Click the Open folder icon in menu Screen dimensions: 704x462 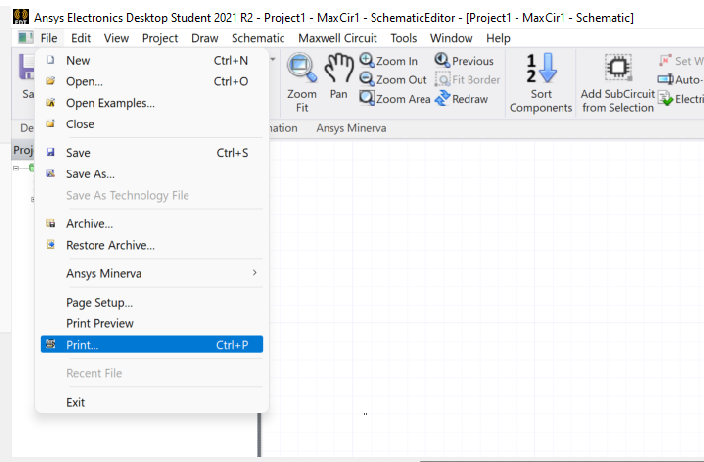click(50, 81)
